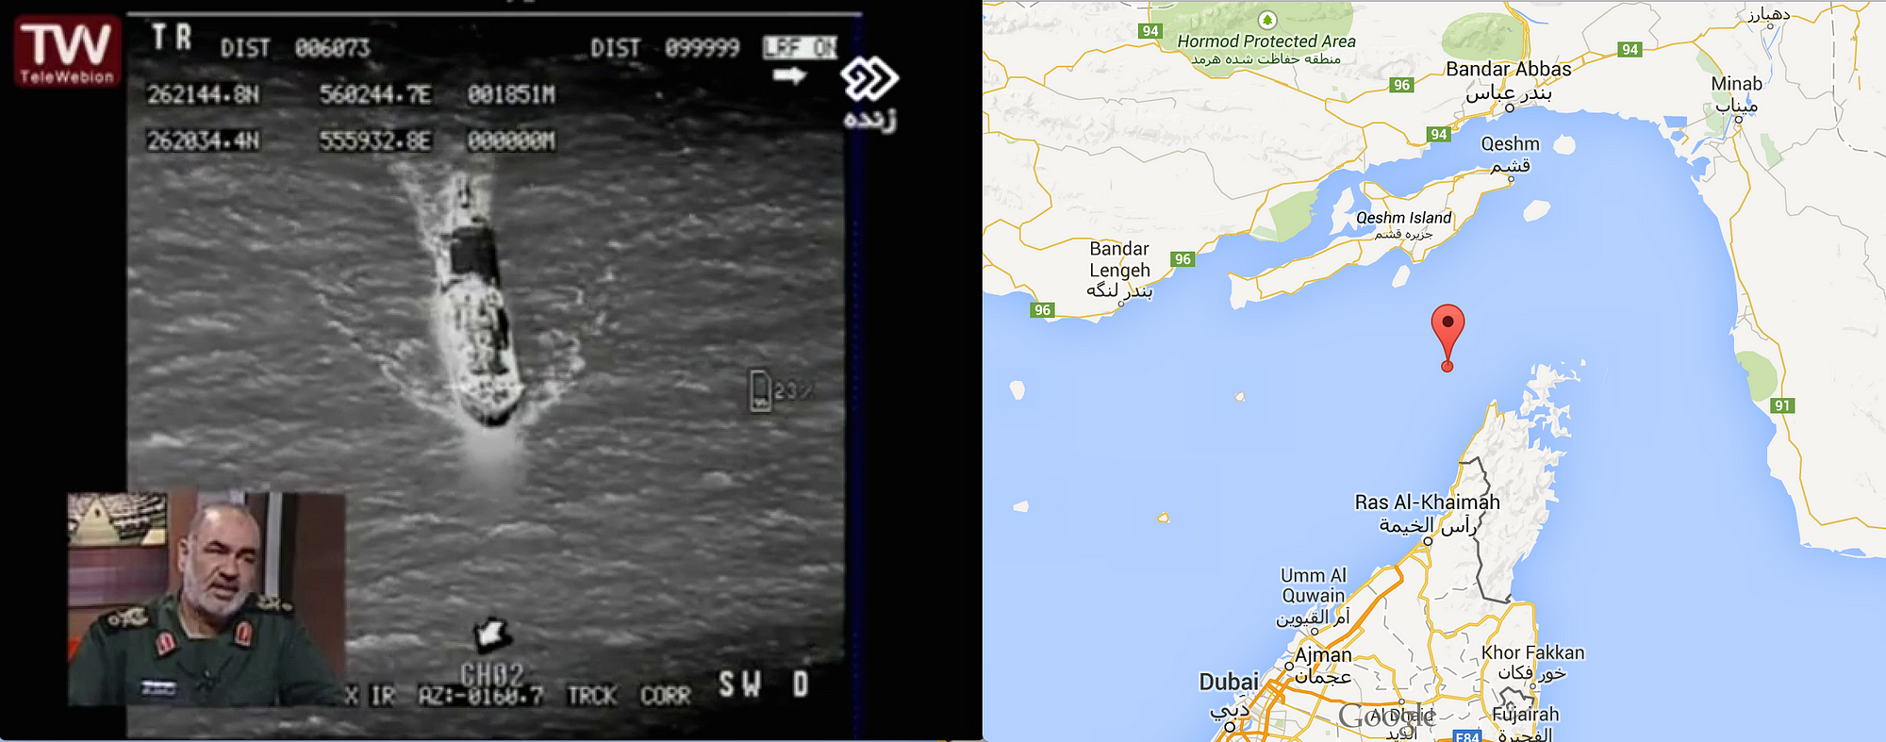Click the AZ:-0168.7 azimuth readout

tap(481, 696)
